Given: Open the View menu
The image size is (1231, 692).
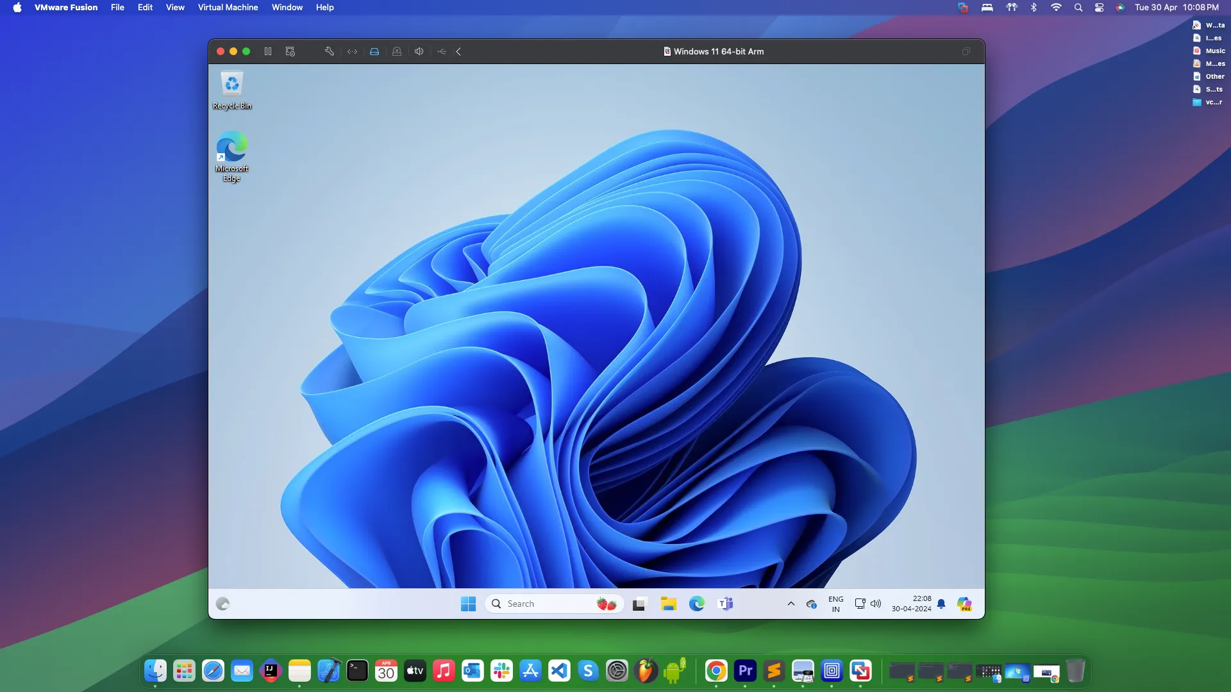Looking at the screenshot, I should coord(175,8).
